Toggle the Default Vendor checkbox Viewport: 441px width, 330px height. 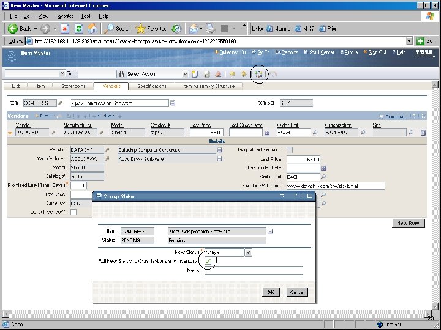(x=73, y=212)
